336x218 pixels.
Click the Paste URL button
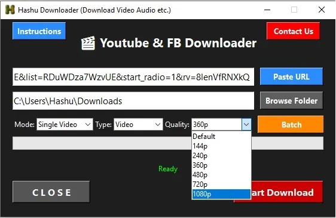(291, 77)
